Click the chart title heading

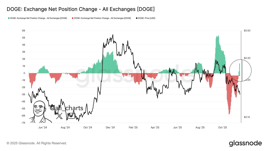[80, 9]
